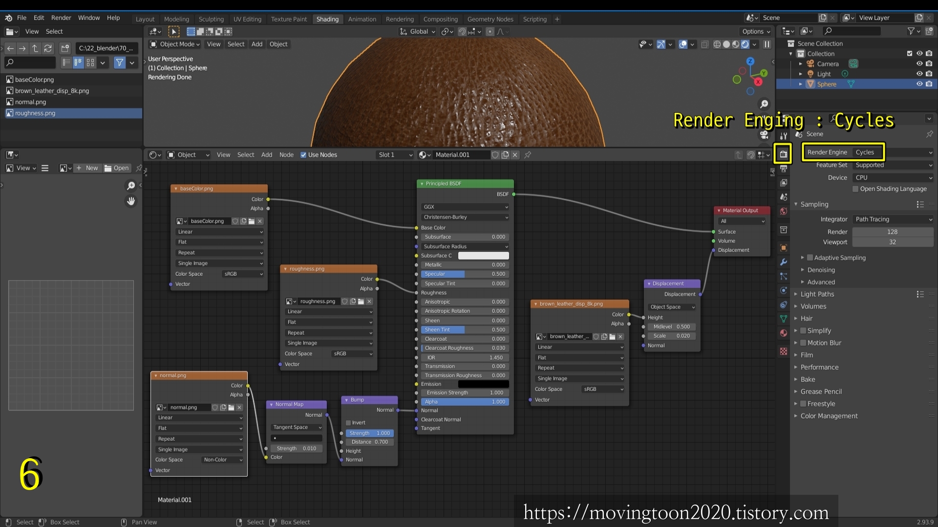Screen dimensions: 938x527
Task: Switch viewport to Material Preview shading
Action: click(736, 44)
